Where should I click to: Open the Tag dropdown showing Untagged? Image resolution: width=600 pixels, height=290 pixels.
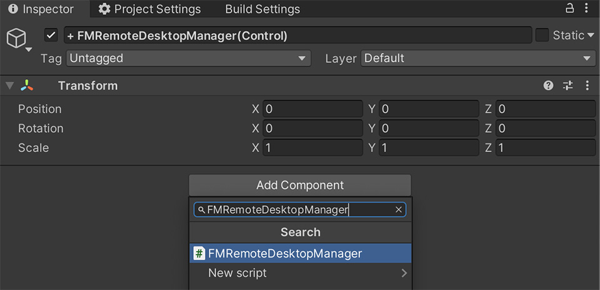click(188, 59)
